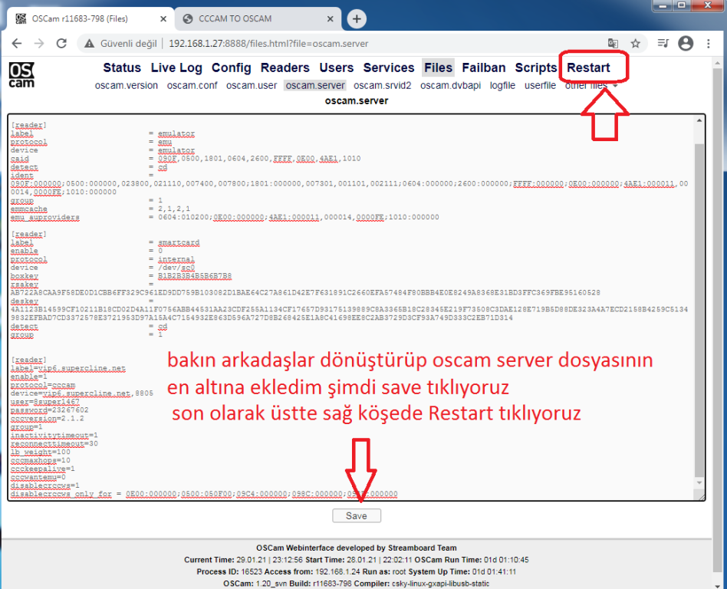Open the Chrome profile avatar
Image resolution: width=727 pixels, height=589 pixels.
click(x=686, y=44)
